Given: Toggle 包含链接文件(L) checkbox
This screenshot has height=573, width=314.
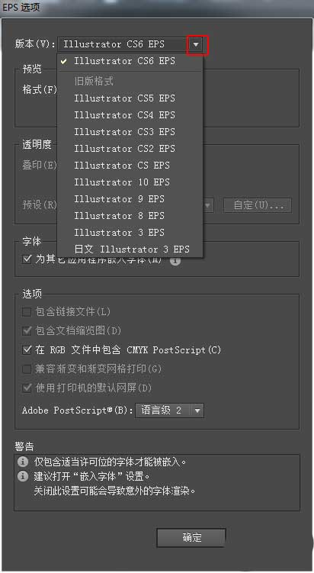Looking at the screenshot, I should point(27,312).
